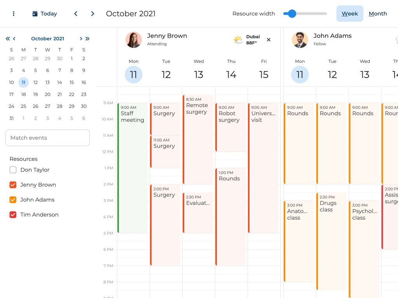Click the Match events search field

pyautogui.click(x=47, y=138)
